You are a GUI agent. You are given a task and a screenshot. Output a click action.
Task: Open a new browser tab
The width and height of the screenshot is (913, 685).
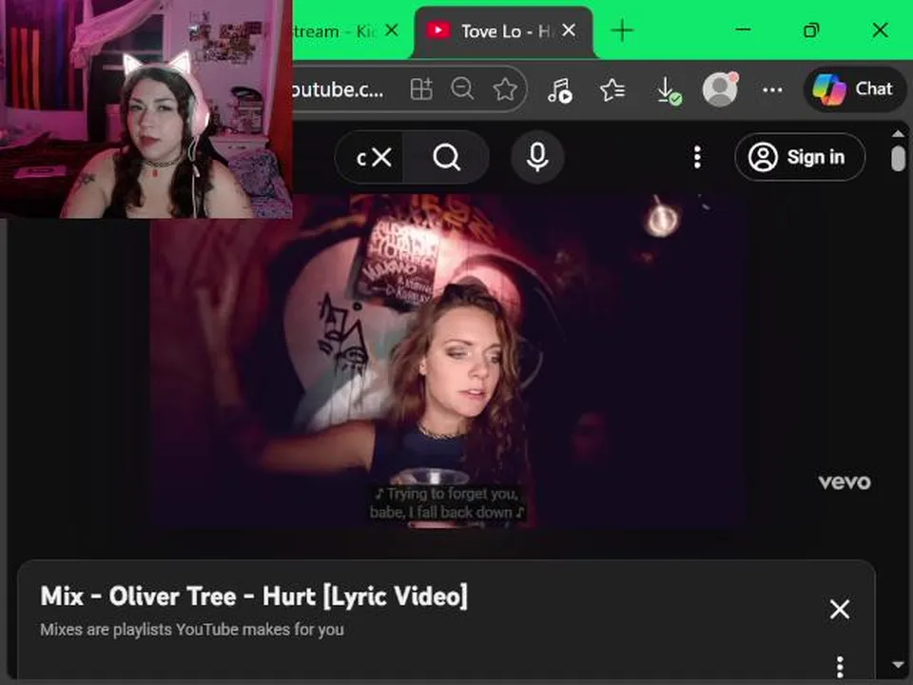[622, 30]
